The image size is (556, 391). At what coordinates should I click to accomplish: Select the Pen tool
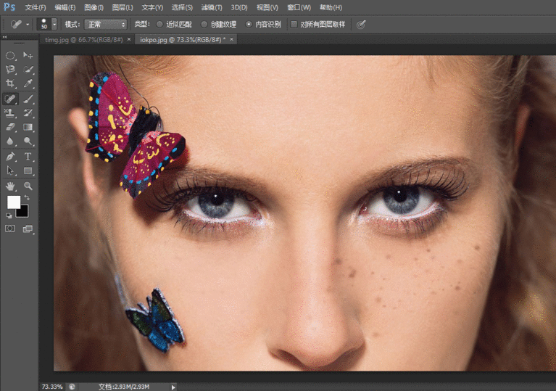point(10,156)
